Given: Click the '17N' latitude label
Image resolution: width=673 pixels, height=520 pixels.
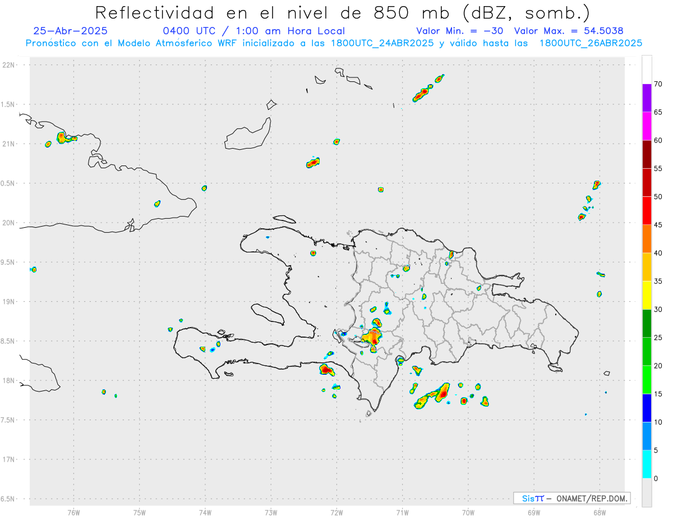Looking at the screenshot, I should (x=9, y=459).
